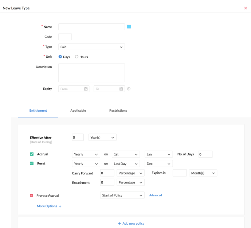Select the Hours unit radio button
The height and width of the screenshot is (228, 251).
(77, 57)
